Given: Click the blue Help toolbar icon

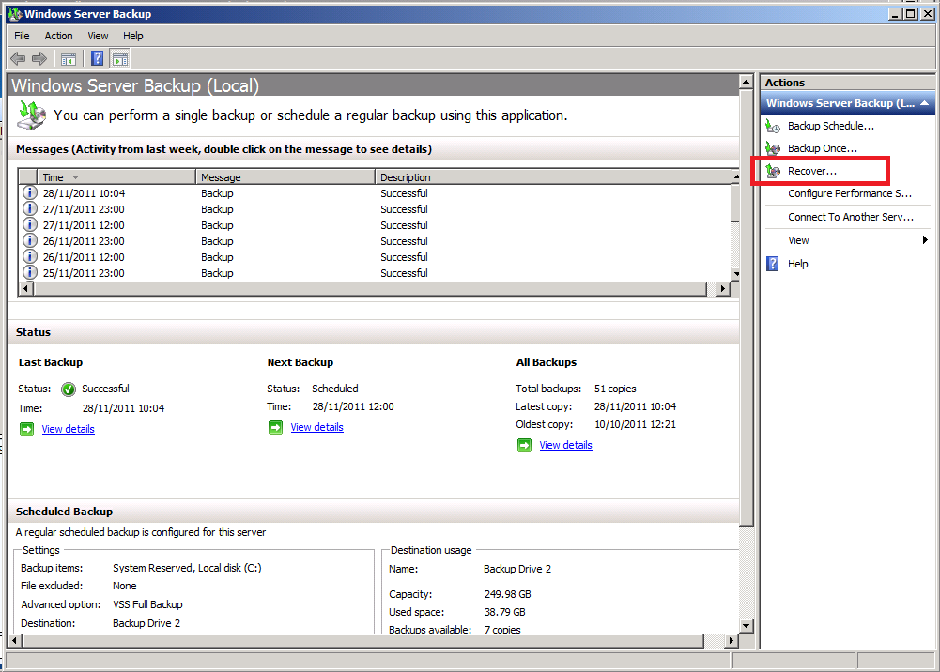Looking at the screenshot, I should point(97,59).
